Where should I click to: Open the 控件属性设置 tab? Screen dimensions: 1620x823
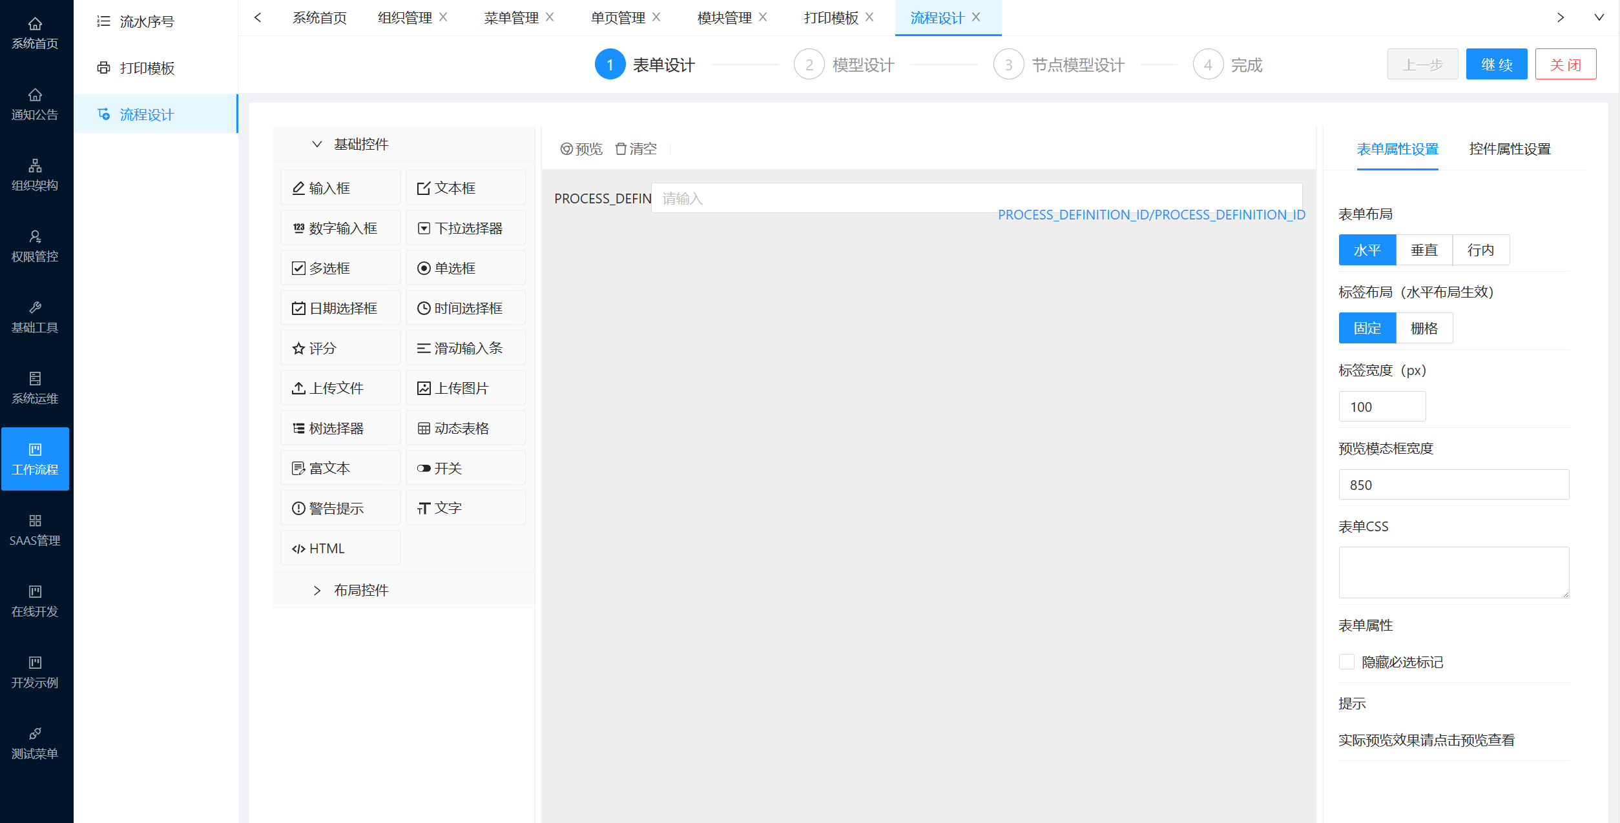pyautogui.click(x=1510, y=149)
